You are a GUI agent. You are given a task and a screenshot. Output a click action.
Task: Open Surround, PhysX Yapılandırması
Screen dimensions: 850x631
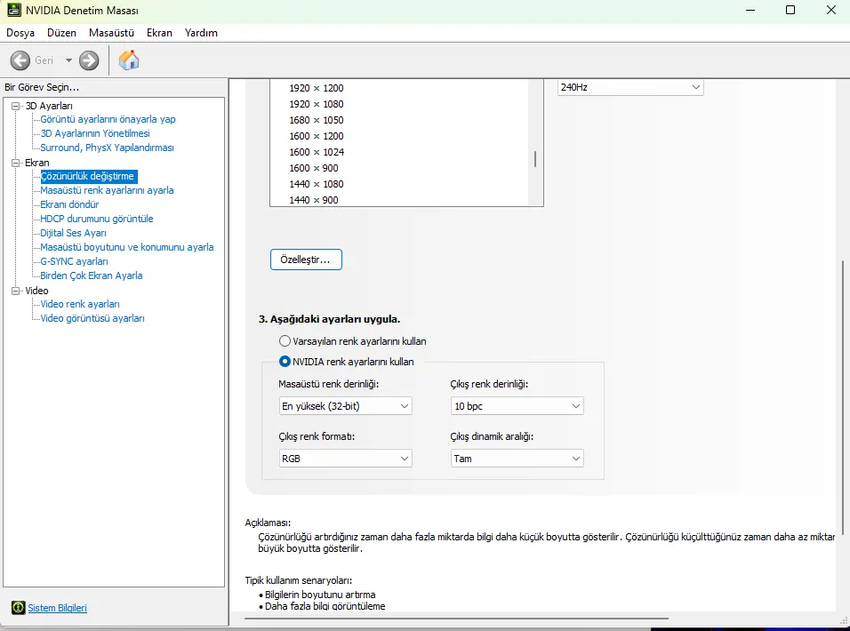107,148
